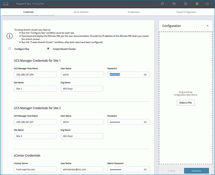This screenshot has height=175, width=215.
Task: Expand the dropdown arrow next to settings gear
Action: tap(211, 4)
